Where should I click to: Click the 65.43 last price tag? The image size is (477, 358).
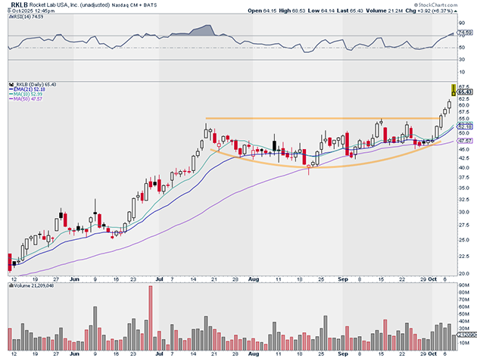pyautogui.click(x=466, y=93)
